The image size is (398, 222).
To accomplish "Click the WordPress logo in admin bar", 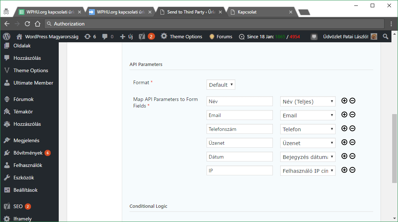I will [x=7, y=36].
